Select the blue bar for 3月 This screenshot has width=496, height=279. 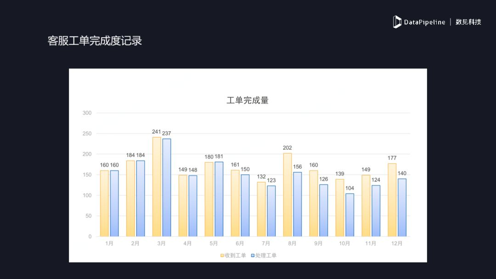pyautogui.click(x=166, y=188)
